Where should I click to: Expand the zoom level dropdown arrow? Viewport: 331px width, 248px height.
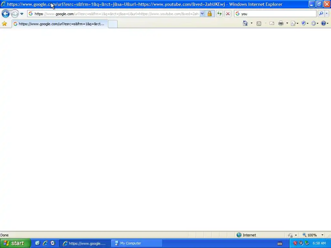pos(322,235)
